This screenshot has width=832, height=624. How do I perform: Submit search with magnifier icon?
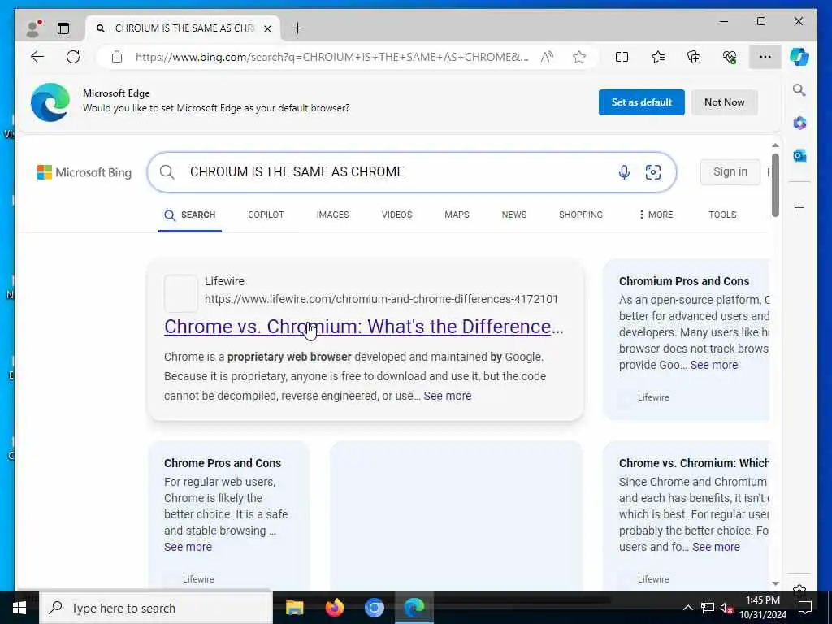point(167,172)
